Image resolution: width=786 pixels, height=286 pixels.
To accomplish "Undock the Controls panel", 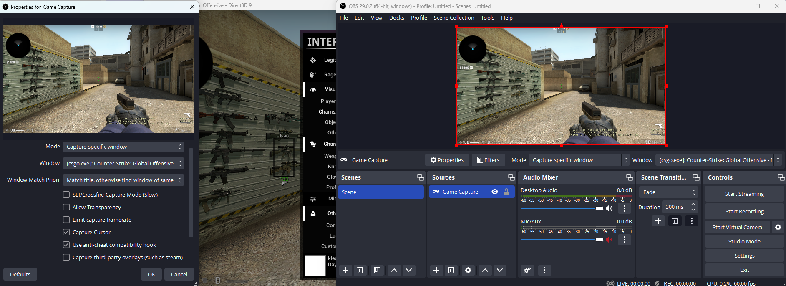I will (781, 177).
